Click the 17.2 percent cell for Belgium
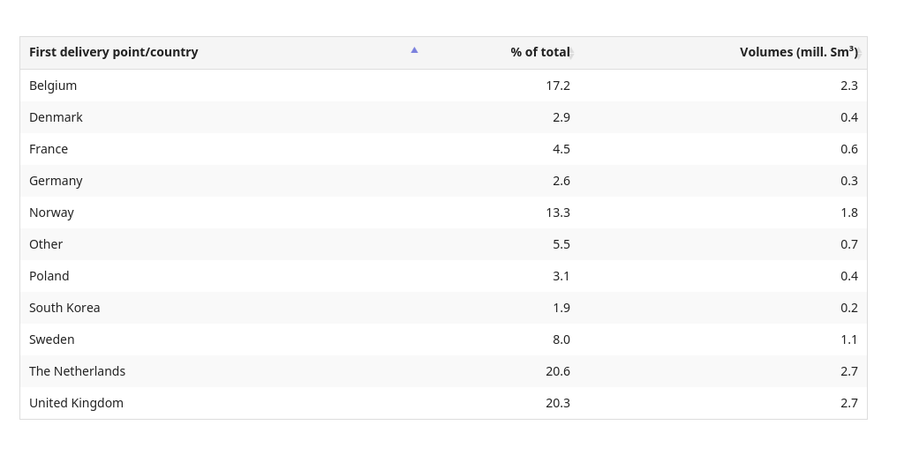The width and height of the screenshot is (904, 455). [x=558, y=86]
